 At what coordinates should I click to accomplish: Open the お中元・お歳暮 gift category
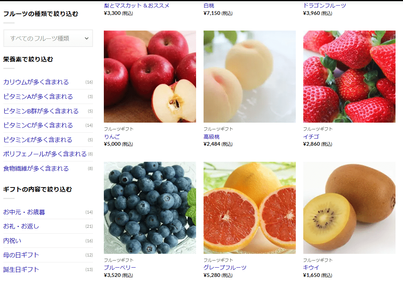[x=24, y=212]
